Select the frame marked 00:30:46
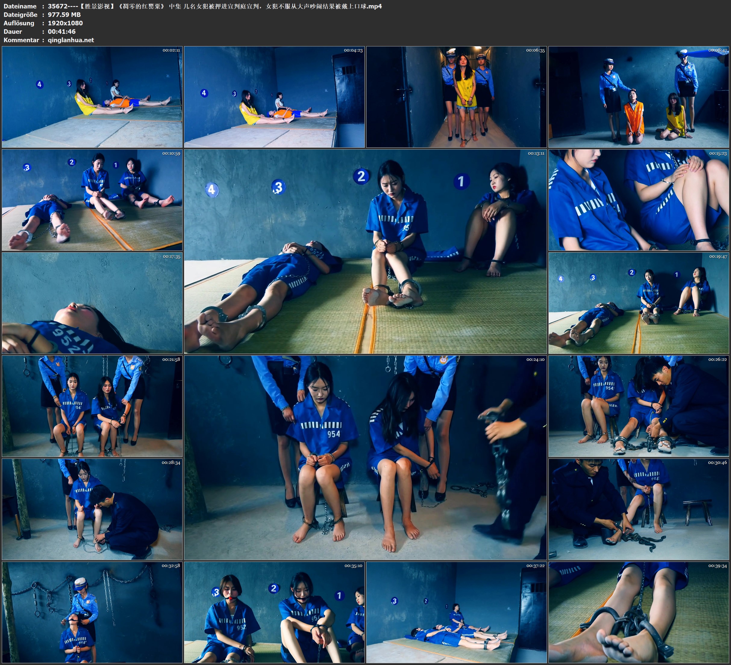The image size is (731, 665). [x=639, y=509]
